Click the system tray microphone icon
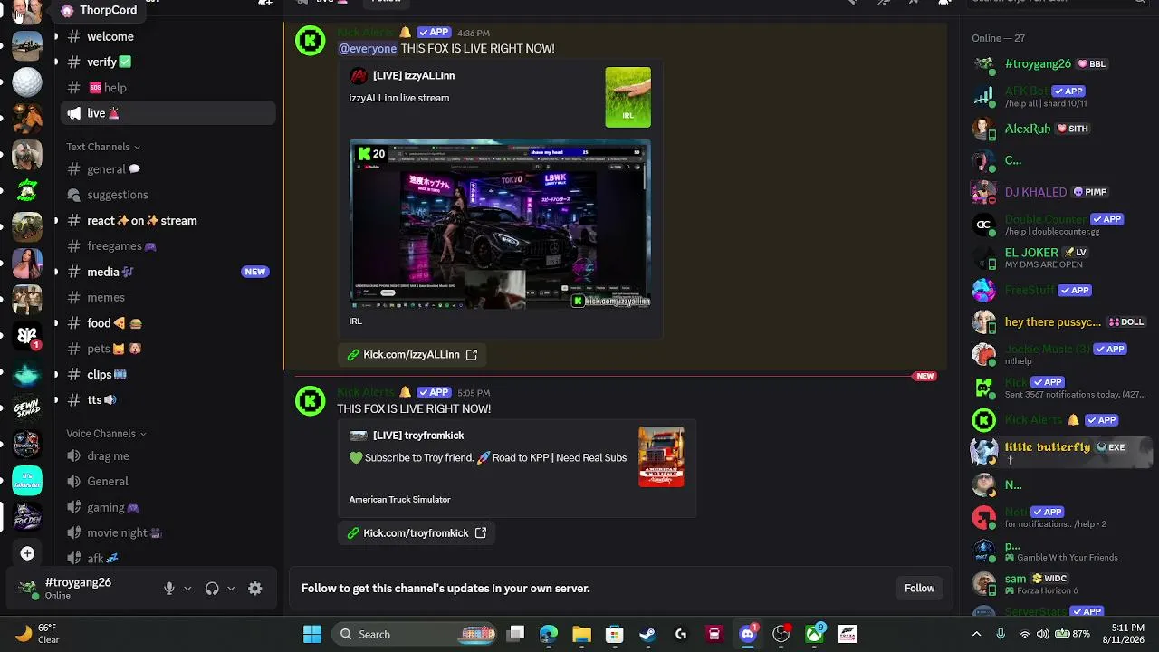The height and width of the screenshot is (652, 1159). (x=1001, y=634)
